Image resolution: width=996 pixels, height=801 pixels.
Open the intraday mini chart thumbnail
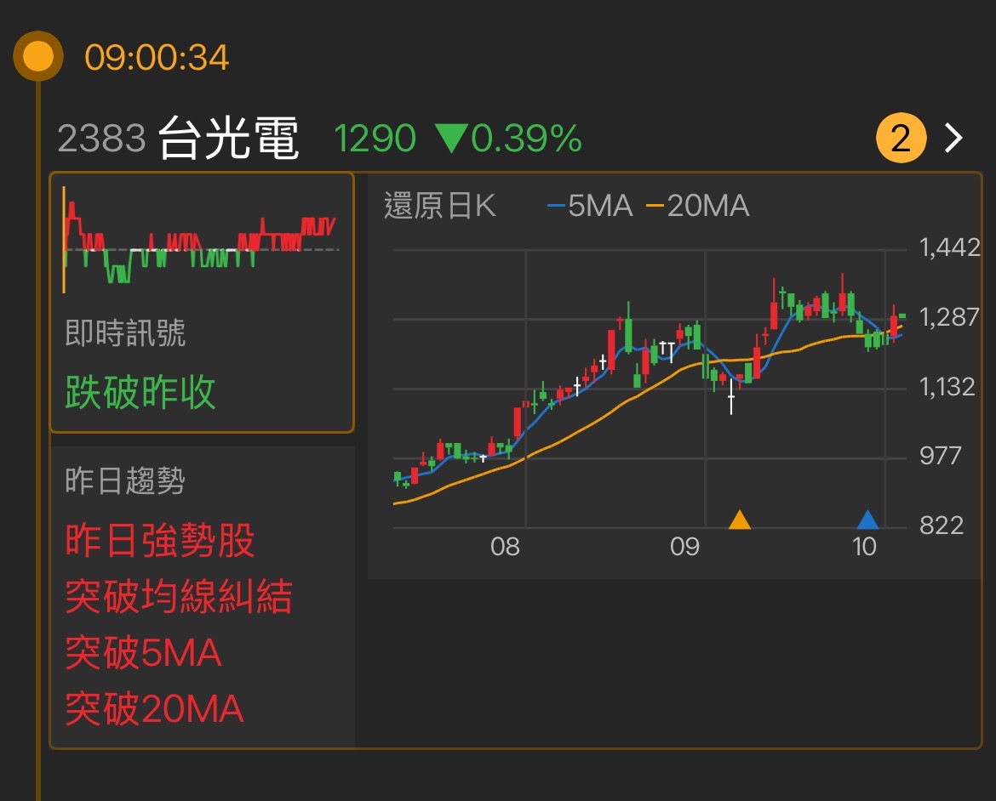(201, 240)
